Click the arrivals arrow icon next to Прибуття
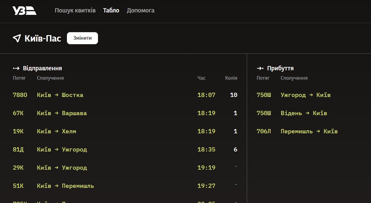The image size is (371, 203). (x=260, y=68)
